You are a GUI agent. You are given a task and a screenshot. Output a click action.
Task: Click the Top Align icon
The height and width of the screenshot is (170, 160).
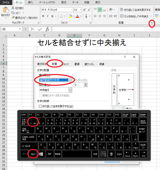95,10
